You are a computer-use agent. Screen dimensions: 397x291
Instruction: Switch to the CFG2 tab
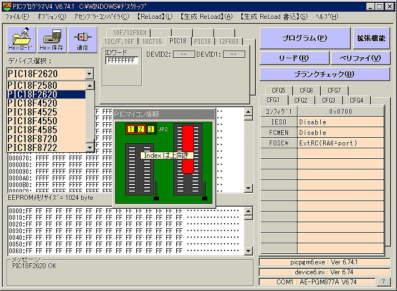click(x=300, y=101)
